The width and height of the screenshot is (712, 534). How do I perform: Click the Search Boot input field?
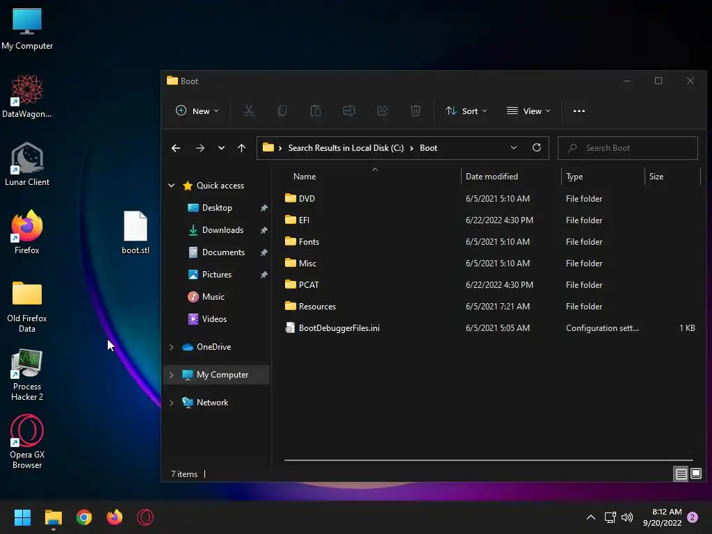(628, 148)
